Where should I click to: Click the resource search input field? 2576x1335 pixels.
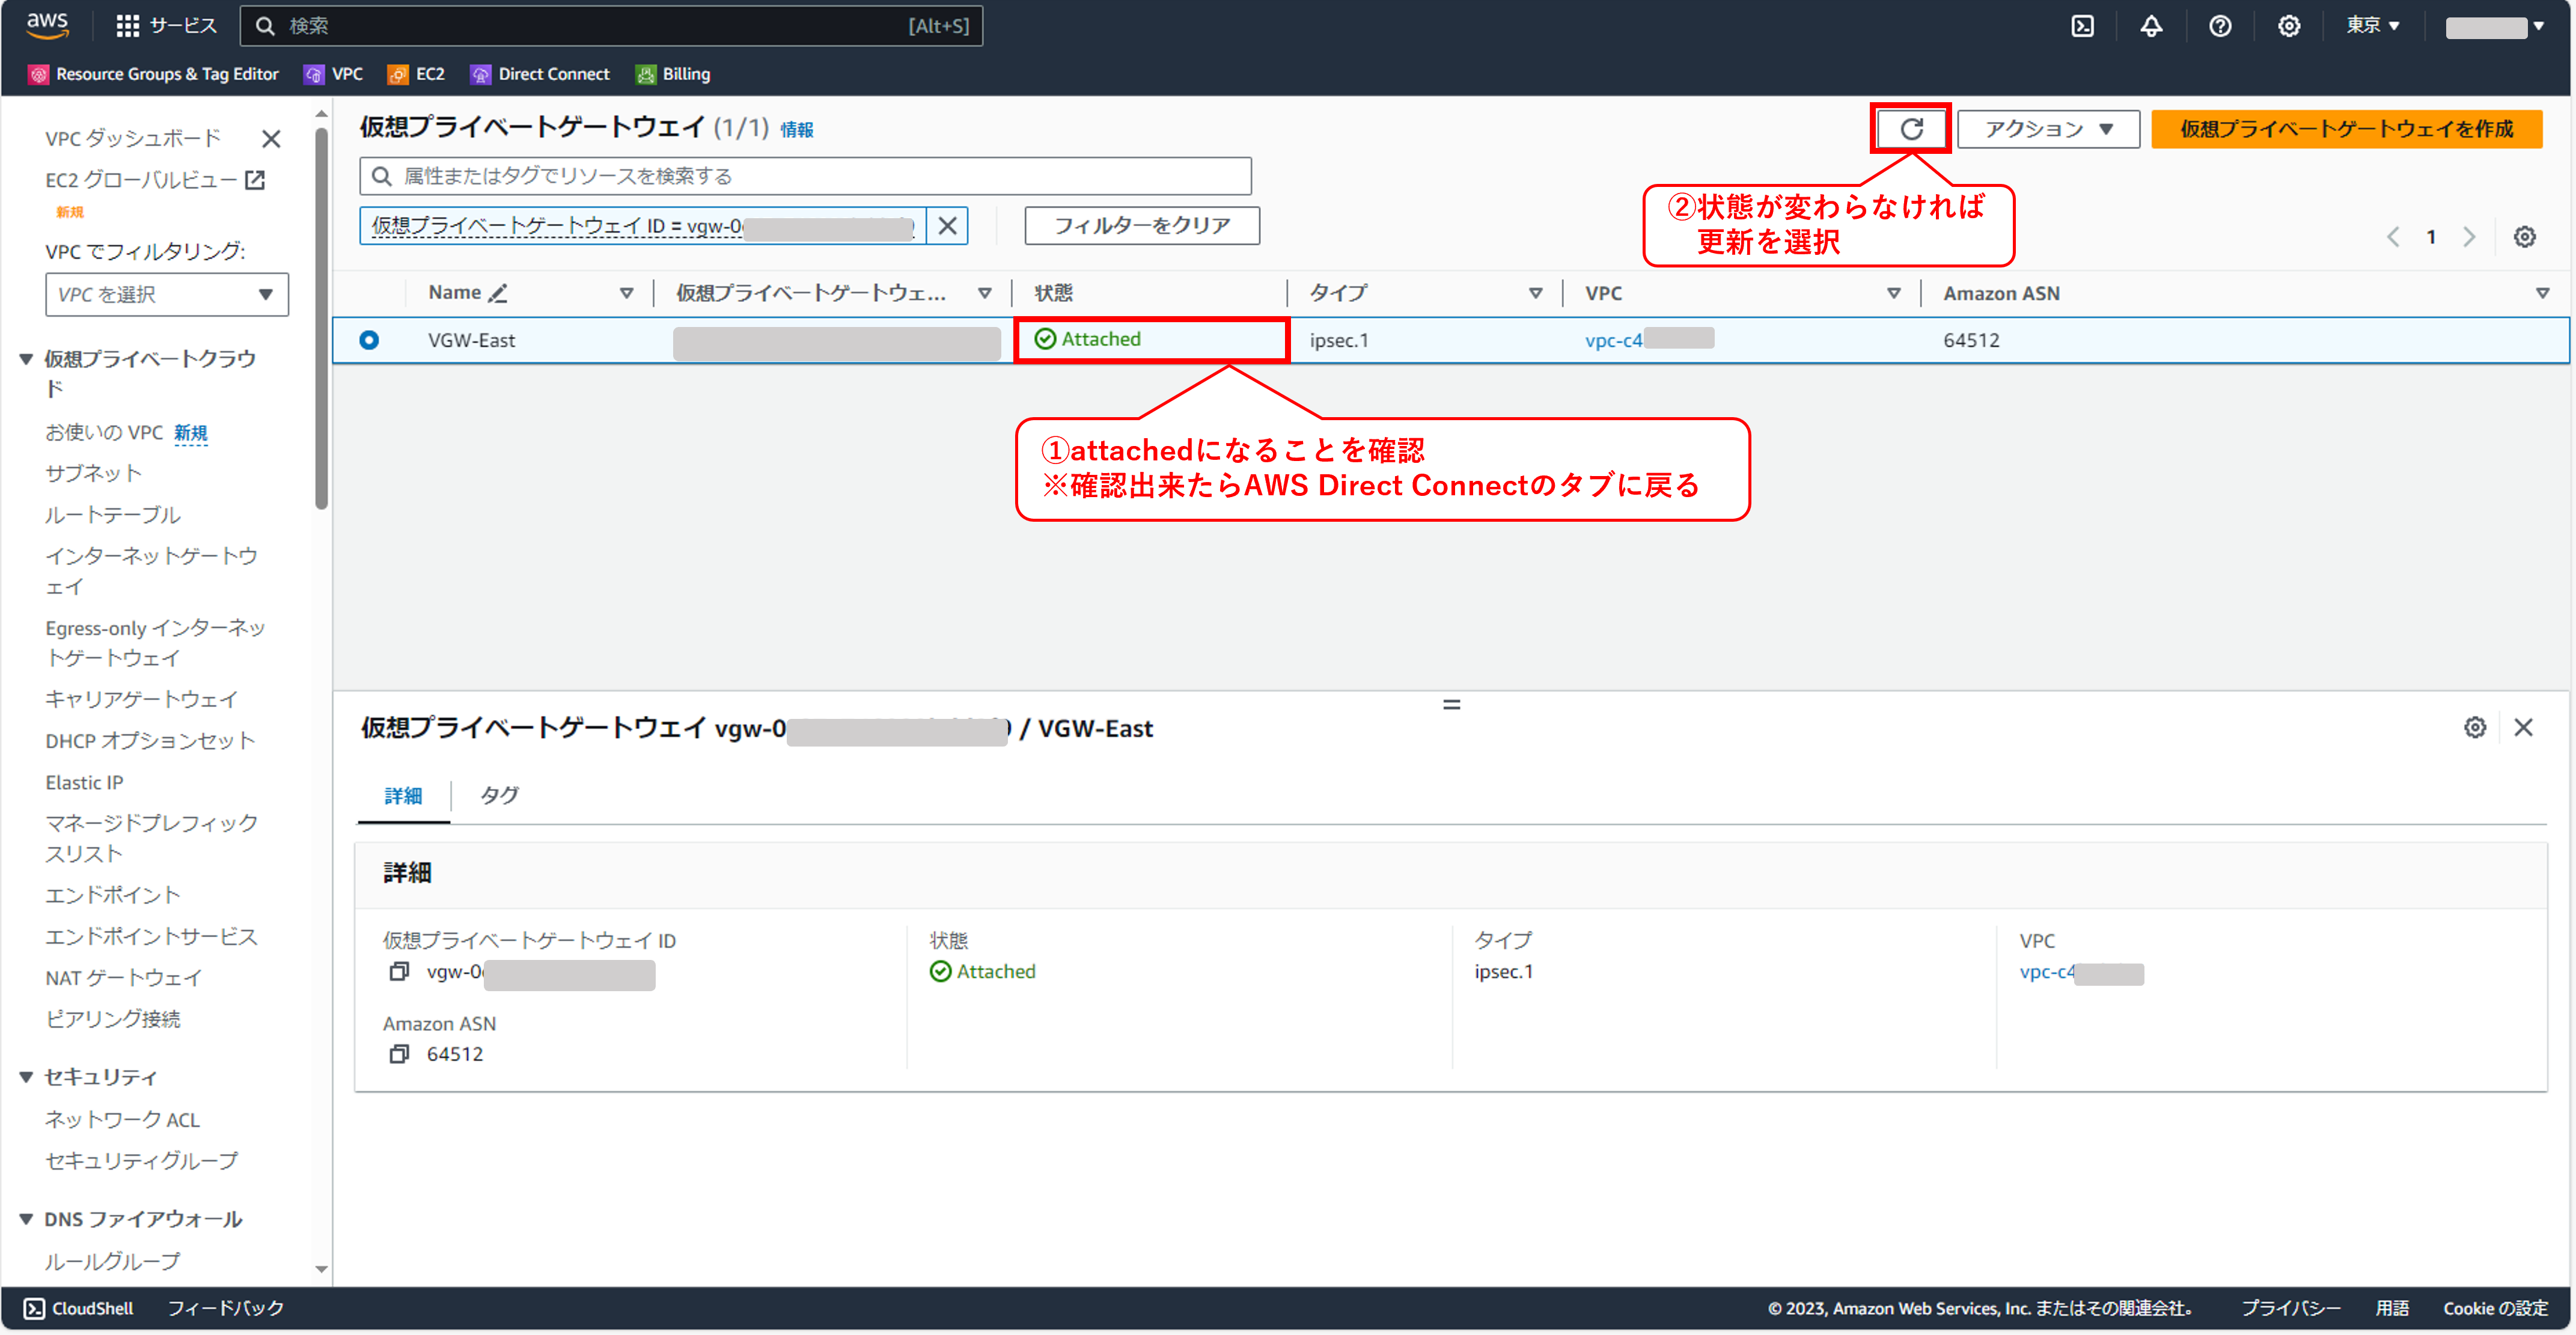click(x=805, y=175)
